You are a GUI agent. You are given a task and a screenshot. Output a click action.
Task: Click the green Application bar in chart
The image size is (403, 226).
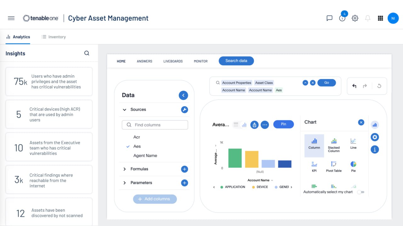click(x=235, y=158)
